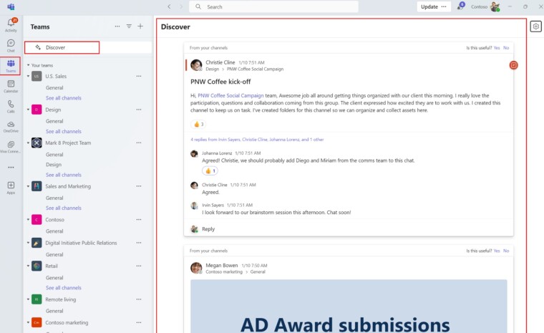The height and width of the screenshot is (333, 544).
Task: Go back with navigation arrow
Action: pos(169,6)
